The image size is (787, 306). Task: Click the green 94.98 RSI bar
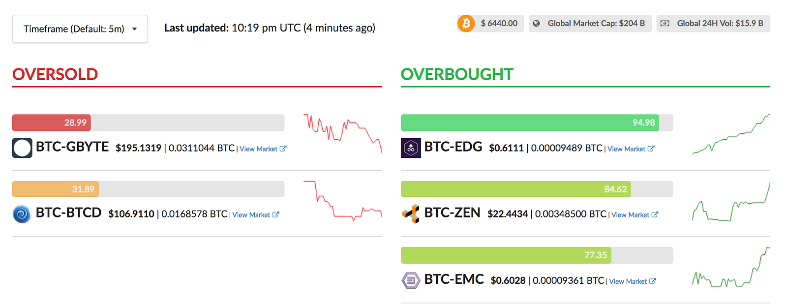point(530,122)
